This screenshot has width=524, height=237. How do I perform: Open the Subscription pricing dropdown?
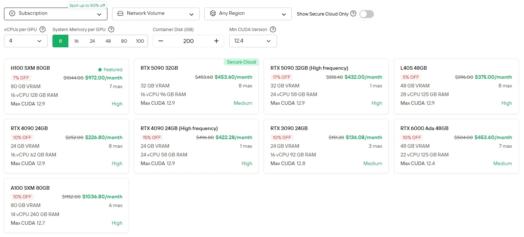point(56,14)
